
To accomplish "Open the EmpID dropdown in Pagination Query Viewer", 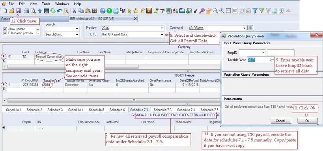I will tap(263, 53).
